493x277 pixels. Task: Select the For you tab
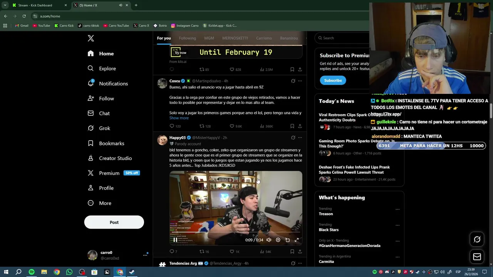click(x=164, y=38)
